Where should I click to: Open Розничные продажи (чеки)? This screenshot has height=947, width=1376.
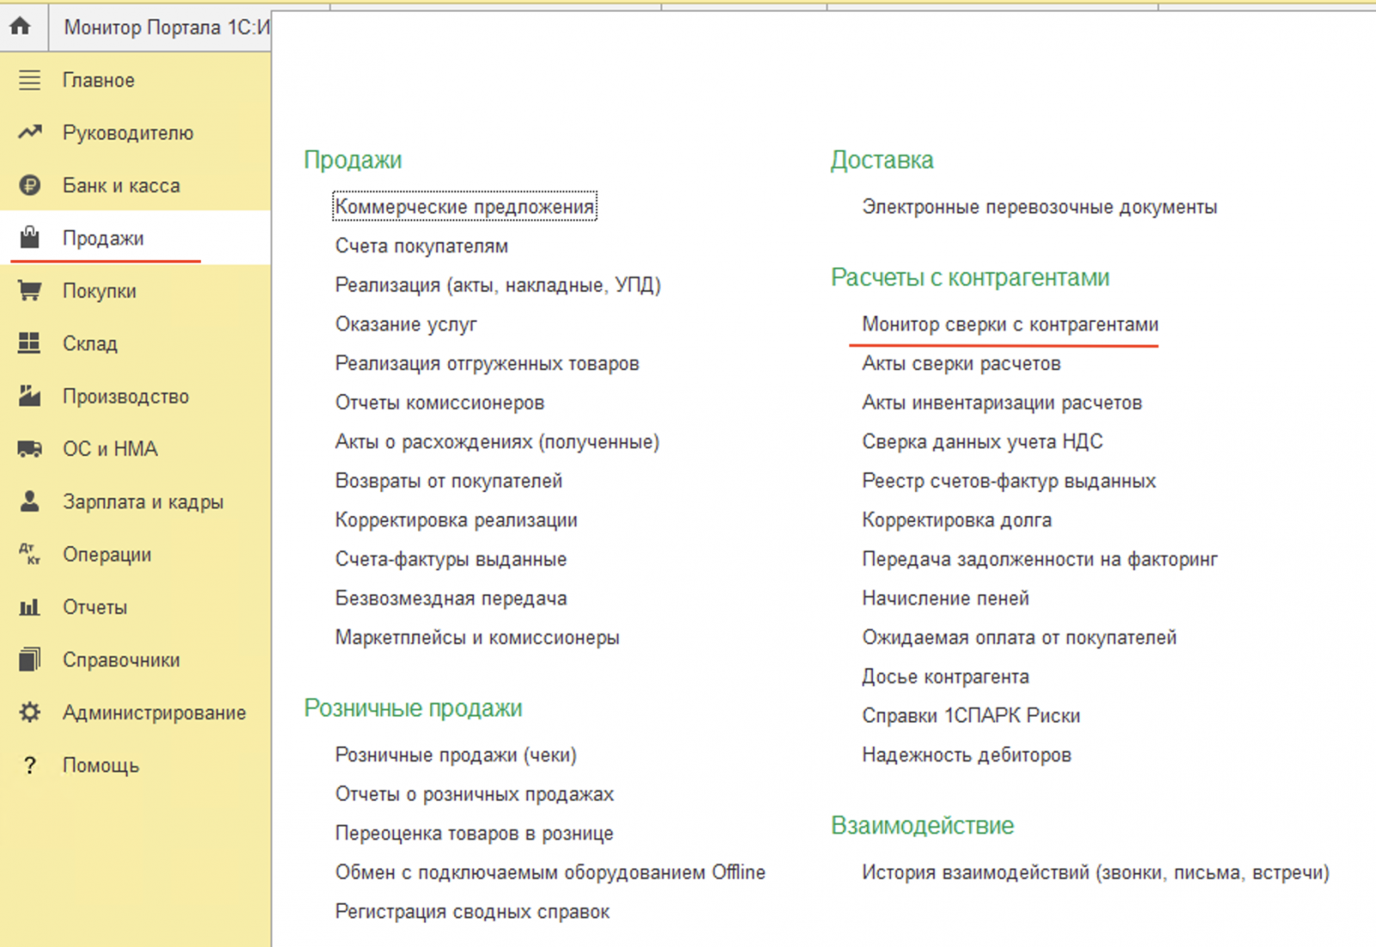point(456,755)
